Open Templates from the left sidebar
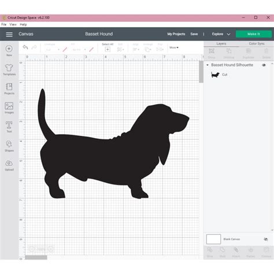 pyautogui.click(x=9, y=69)
